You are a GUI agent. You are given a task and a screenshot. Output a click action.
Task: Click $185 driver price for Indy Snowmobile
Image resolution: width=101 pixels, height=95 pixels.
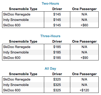pyautogui.click(x=57, y=52)
